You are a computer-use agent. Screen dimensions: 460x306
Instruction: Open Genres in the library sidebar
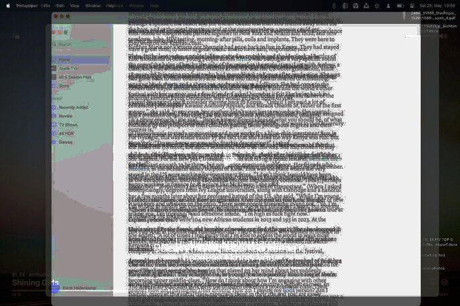pyautogui.click(x=81, y=142)
